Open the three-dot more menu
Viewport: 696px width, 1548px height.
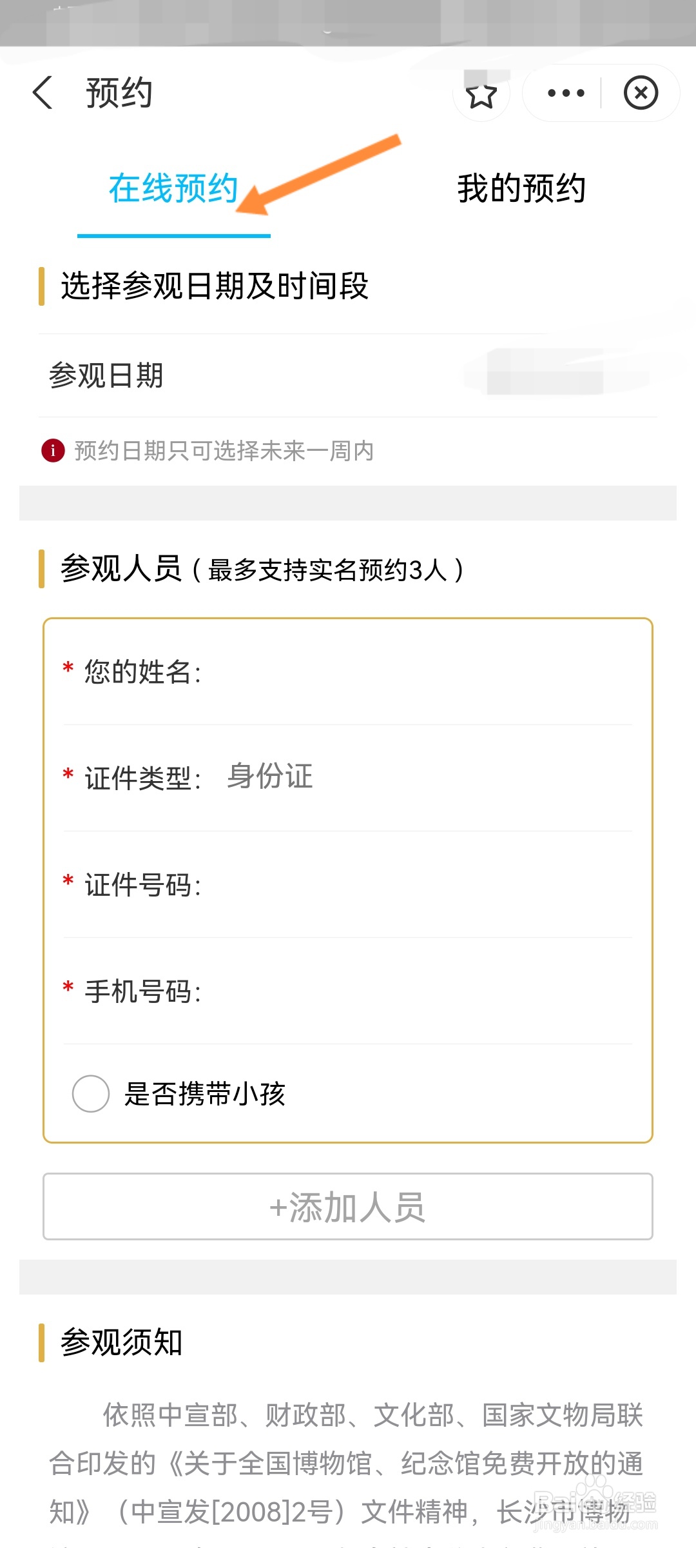tap(566, 93)
